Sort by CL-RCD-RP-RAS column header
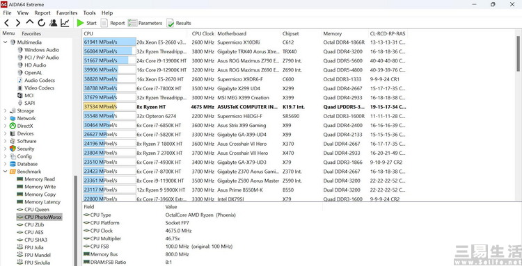The width and height of the screenshot is (522, 266). click(x=388, y=33)
